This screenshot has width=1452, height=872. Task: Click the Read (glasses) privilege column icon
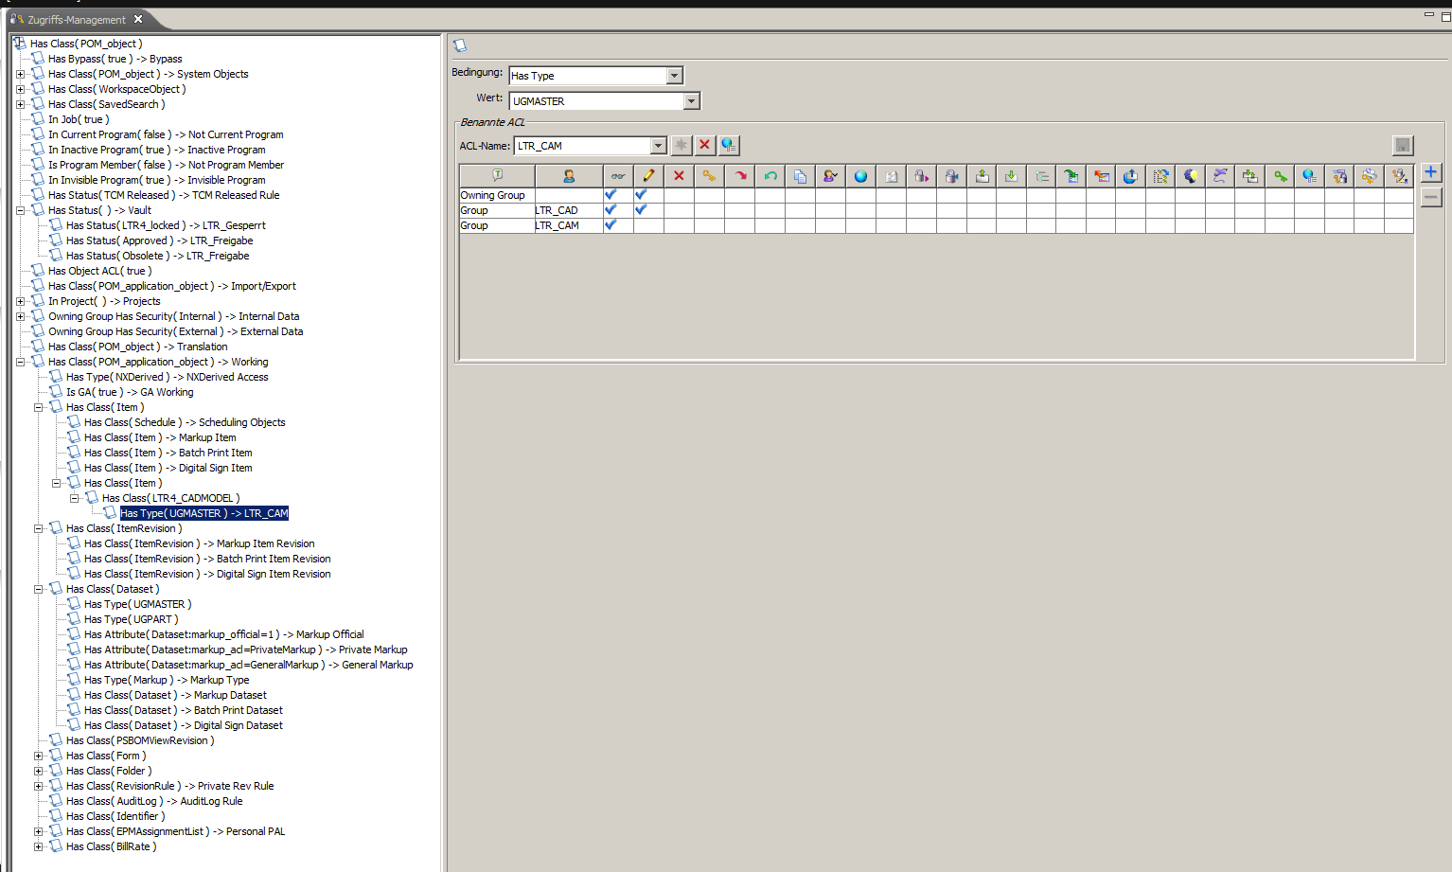point(618,176)
